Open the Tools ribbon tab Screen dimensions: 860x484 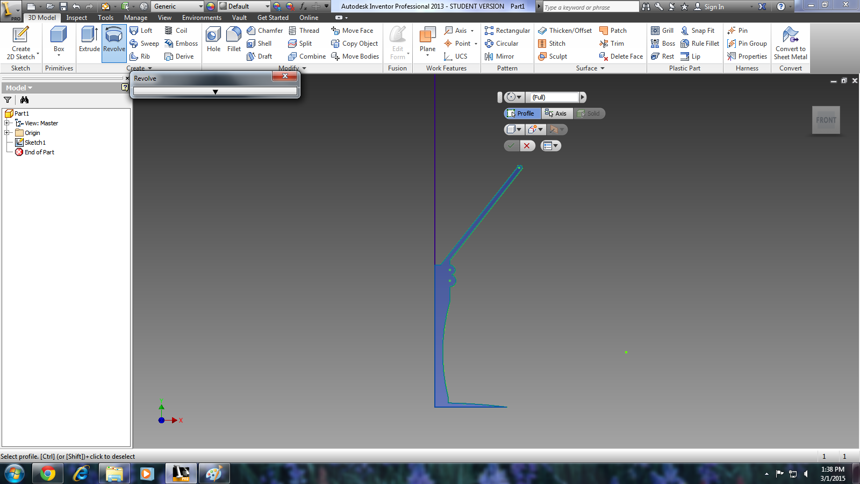[x=105, y=18]
